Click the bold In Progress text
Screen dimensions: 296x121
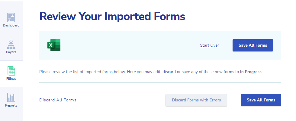251,72
